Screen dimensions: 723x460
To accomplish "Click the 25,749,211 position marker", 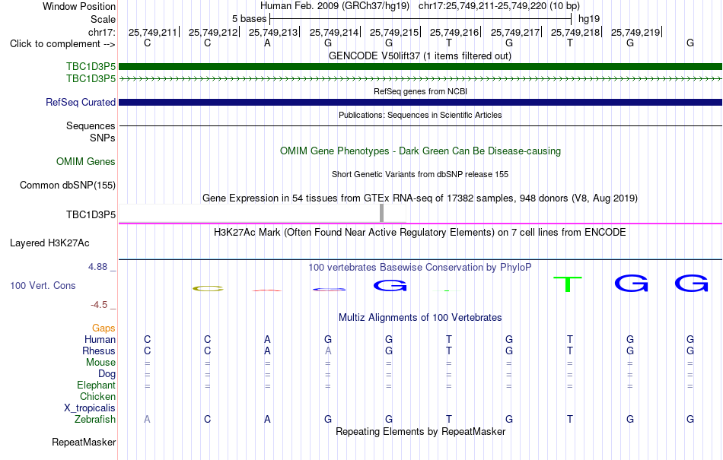I will click(153, 32).
